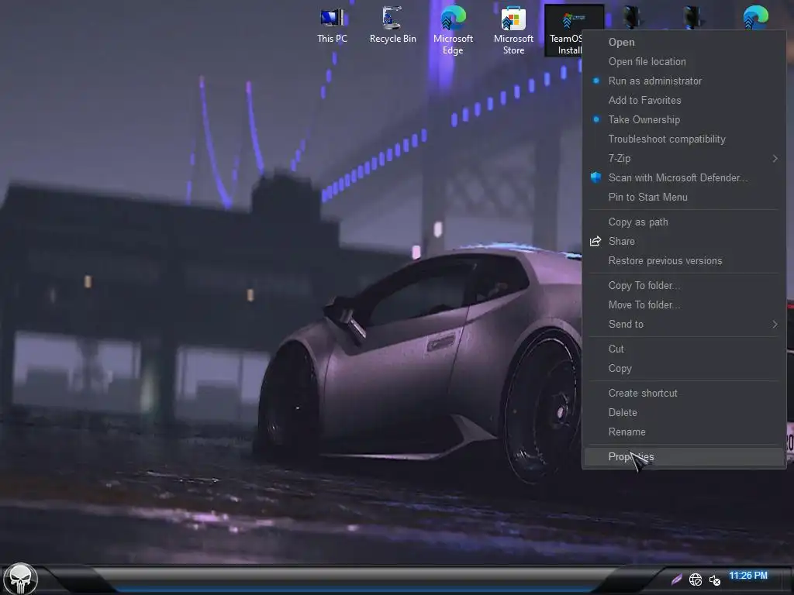Select Open file location
Image resolution: width=794 pixels, height=595 pixels.
tap(684, 62)
